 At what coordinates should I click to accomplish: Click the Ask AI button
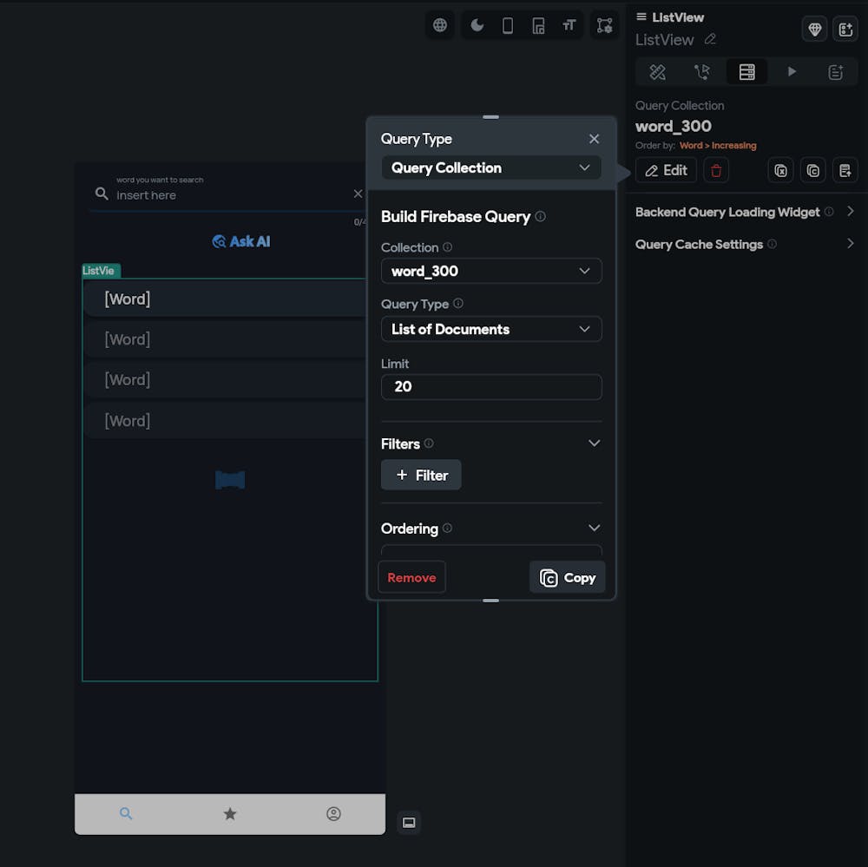point(241,242)
